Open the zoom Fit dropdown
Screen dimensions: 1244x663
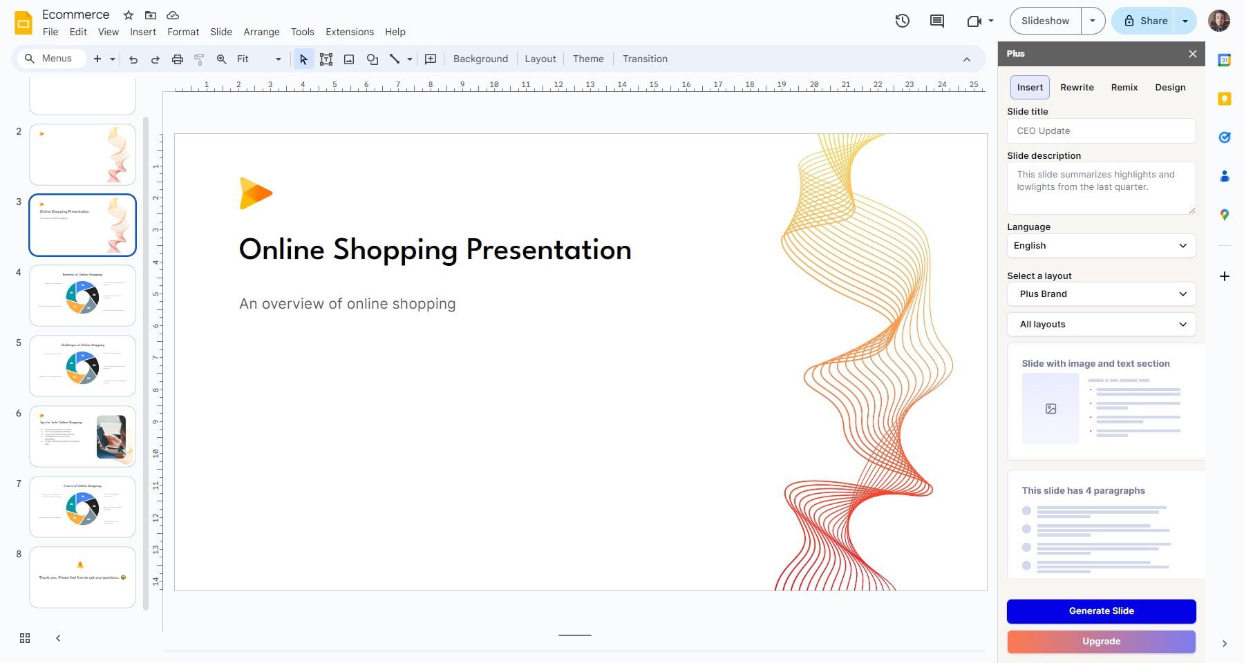click(278, 59)
